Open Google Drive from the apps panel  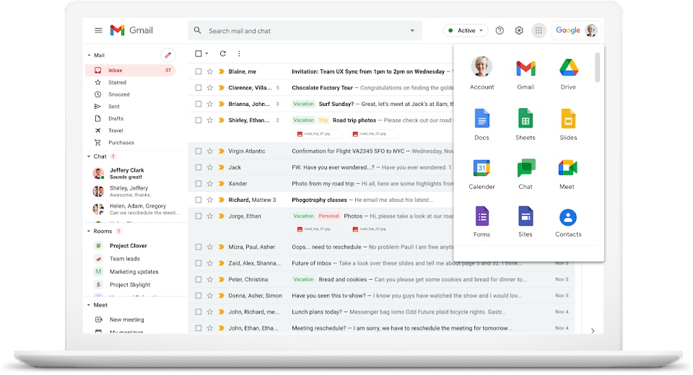click(x=568, y=69)
